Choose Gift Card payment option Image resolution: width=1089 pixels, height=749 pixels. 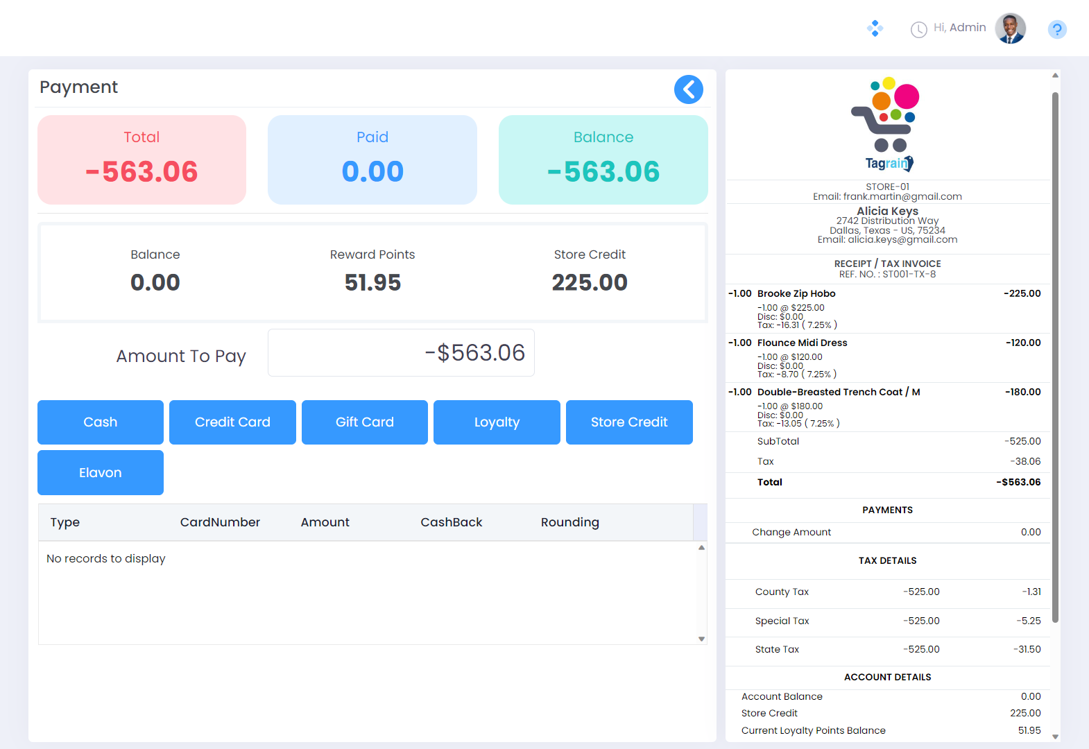tap(365, 422)
